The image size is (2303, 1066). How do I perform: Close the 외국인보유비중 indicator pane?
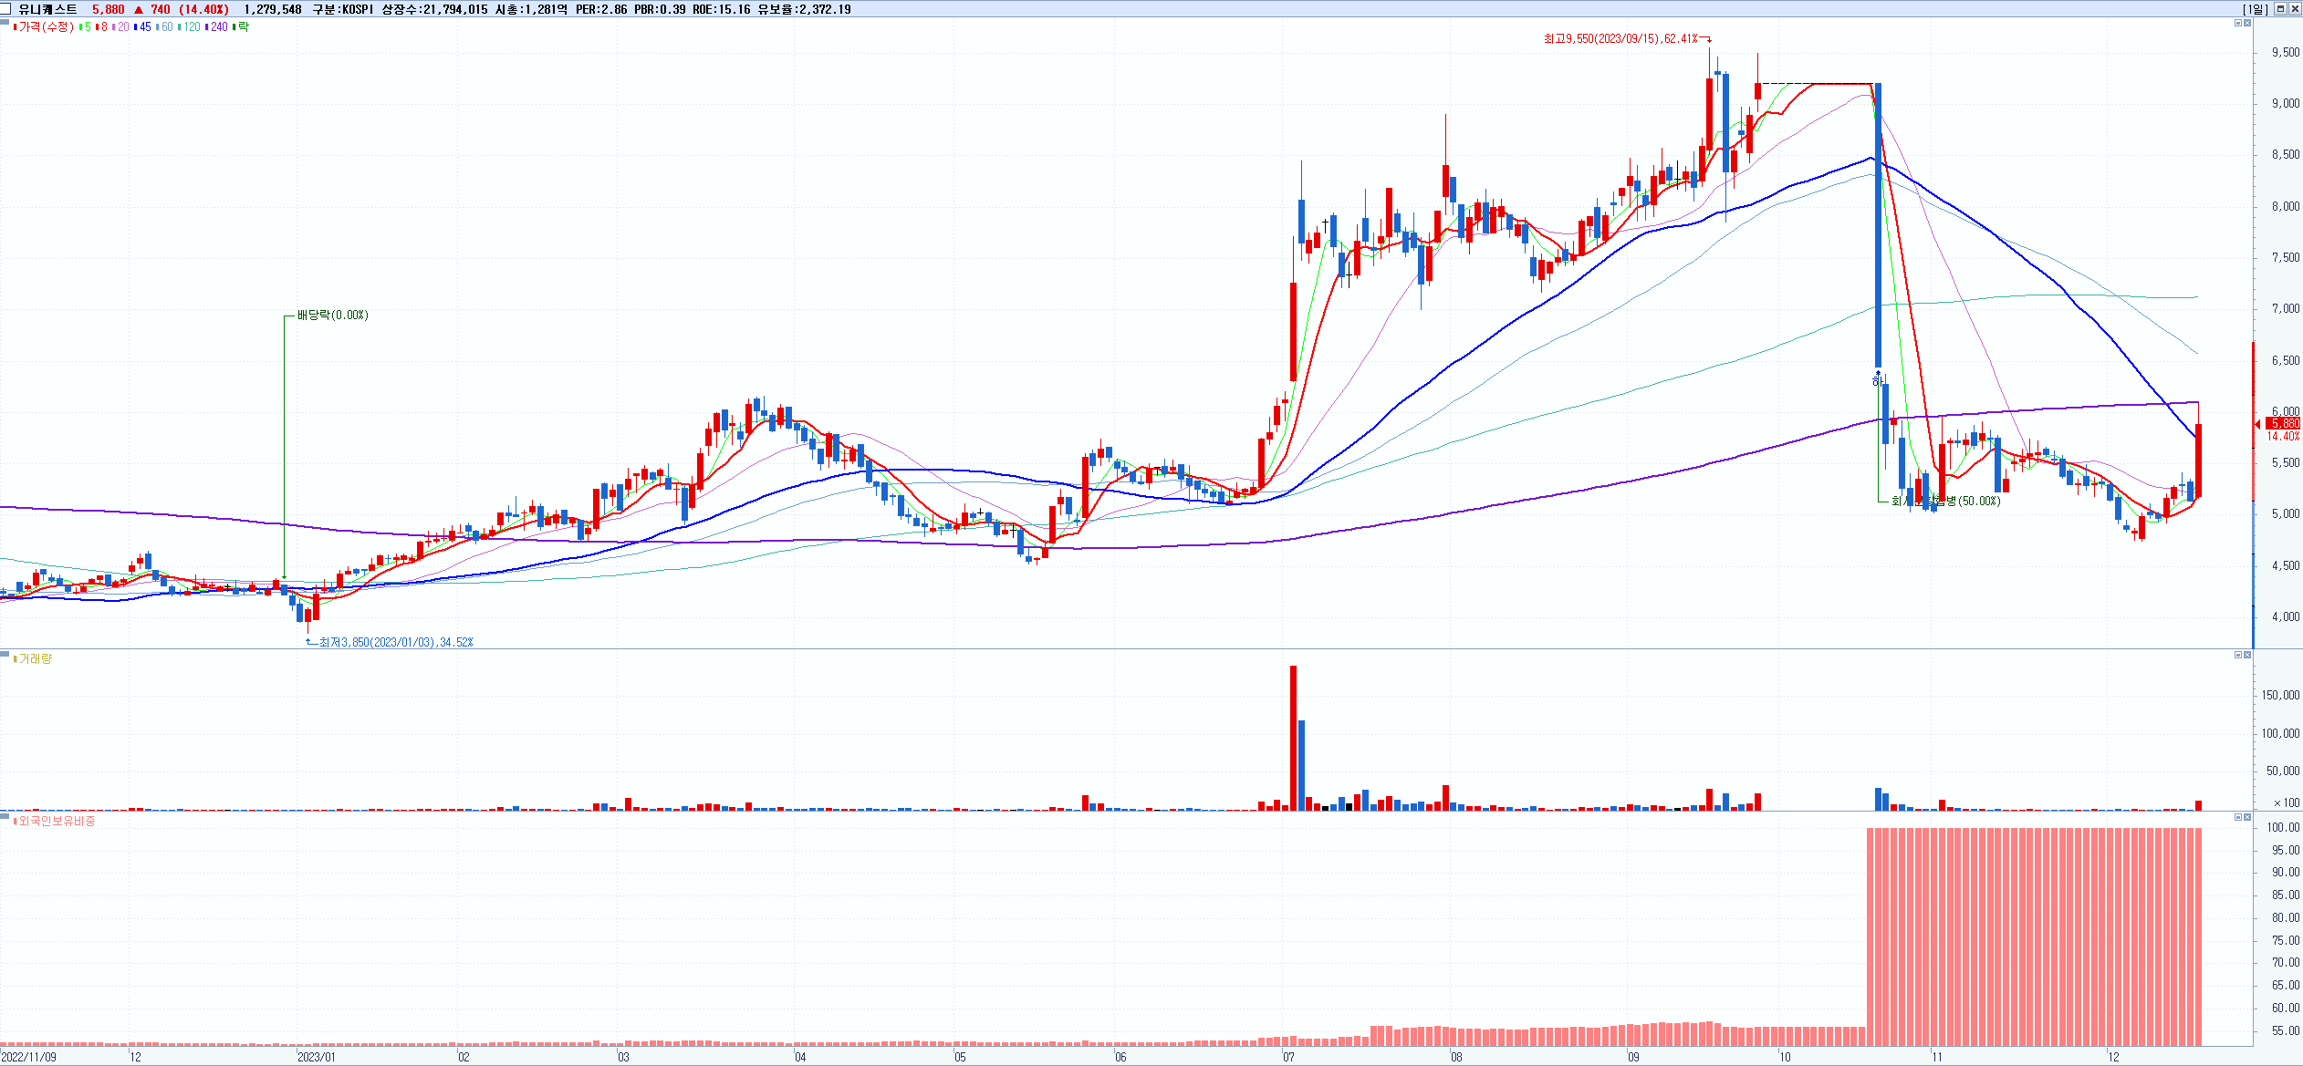2246,817
